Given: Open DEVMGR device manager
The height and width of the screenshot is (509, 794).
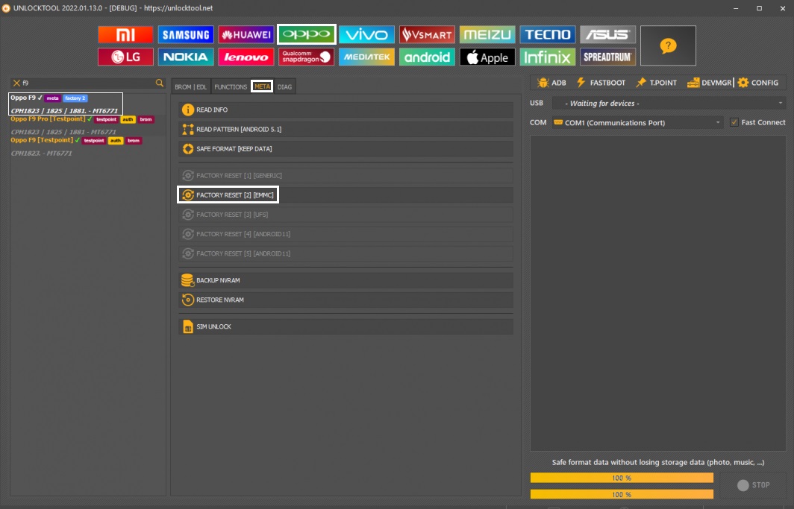Looking at the screenshot, I should click(x=710, y=83).
